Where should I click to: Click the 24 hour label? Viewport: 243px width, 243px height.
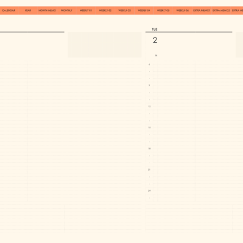pyautogui.click(x=149, y=191)
